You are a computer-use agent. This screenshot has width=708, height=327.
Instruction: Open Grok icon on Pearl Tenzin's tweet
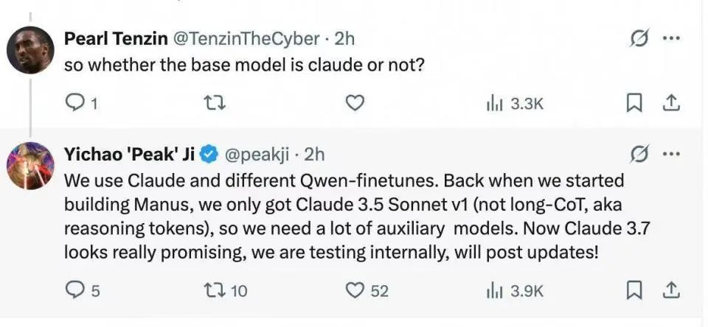(x=639, y=39)
